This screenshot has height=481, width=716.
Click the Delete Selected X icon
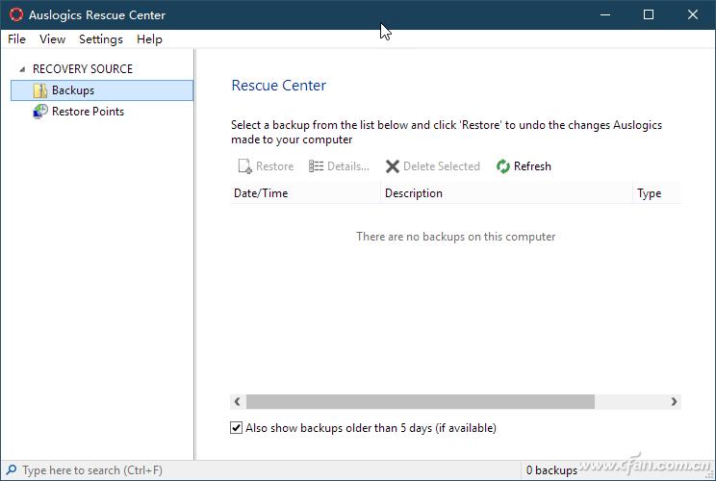click(393, 166)
